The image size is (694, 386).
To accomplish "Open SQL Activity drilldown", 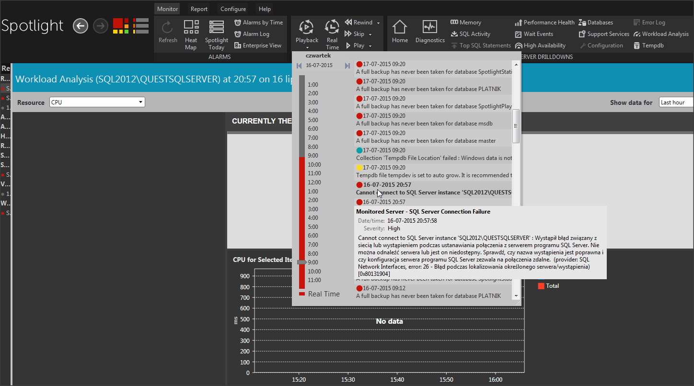I will tap(471, 34).
